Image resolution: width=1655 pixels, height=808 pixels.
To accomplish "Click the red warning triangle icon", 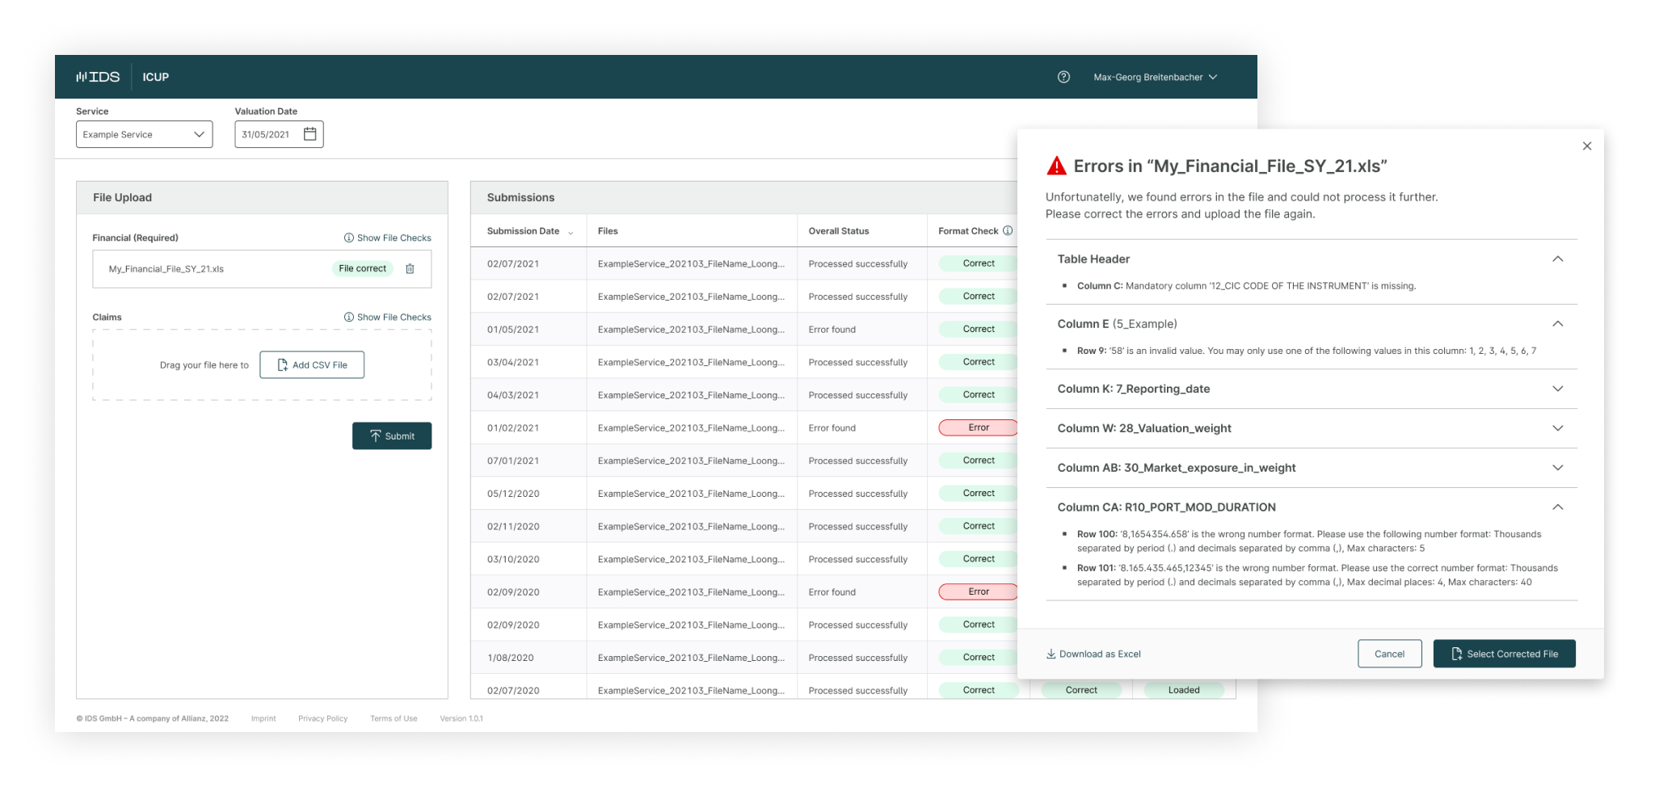I will (1056, 166).
